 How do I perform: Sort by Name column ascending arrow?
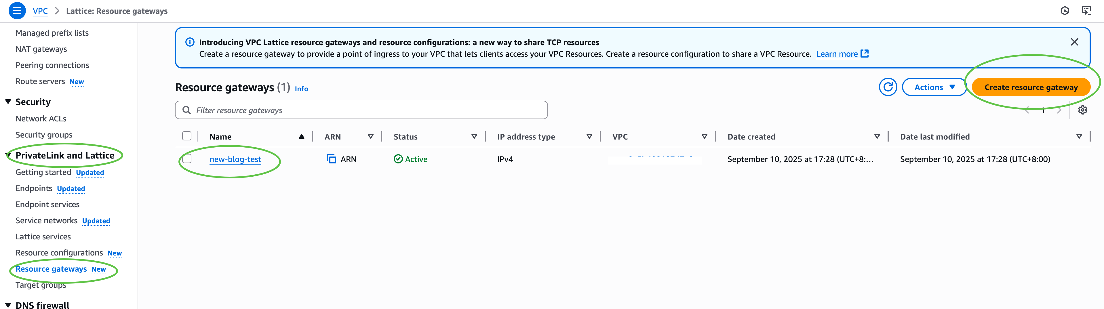pos(301,136)
